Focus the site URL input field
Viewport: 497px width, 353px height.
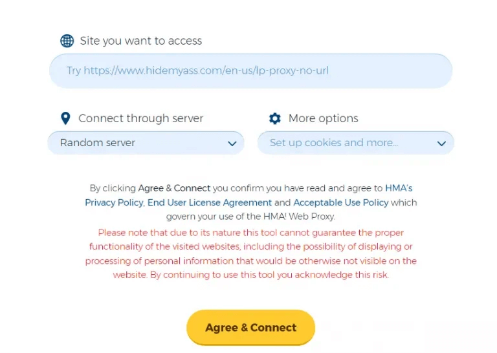point(250,71)
